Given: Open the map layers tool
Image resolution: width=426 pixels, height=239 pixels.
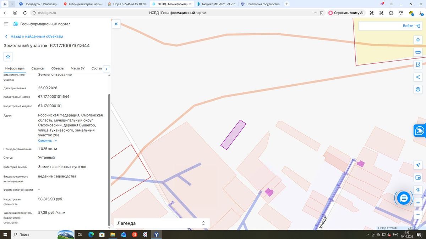Looking at the screenshot, I should tap(418, 40).
